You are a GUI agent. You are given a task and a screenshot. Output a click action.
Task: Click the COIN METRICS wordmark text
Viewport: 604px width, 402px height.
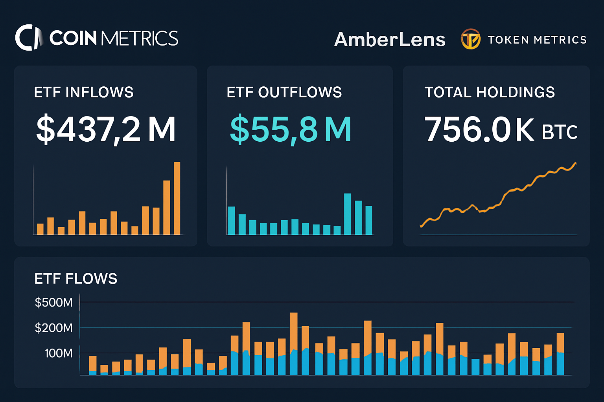114,38
